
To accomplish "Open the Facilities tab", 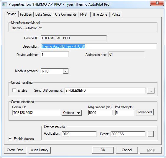I will [26, 14].
